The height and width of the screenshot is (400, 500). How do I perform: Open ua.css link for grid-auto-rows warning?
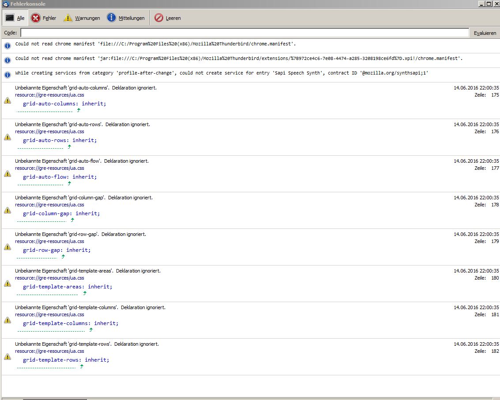(x=49, y=131)
